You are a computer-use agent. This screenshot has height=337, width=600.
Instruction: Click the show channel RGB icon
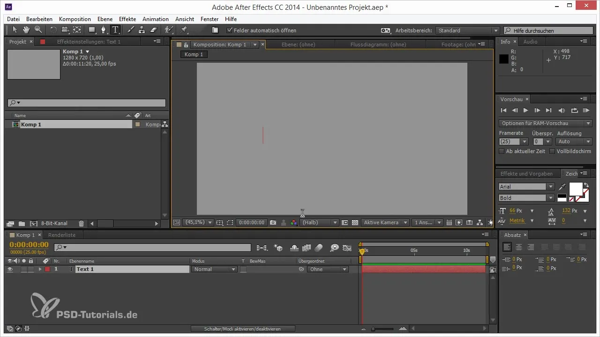point(294,223)
